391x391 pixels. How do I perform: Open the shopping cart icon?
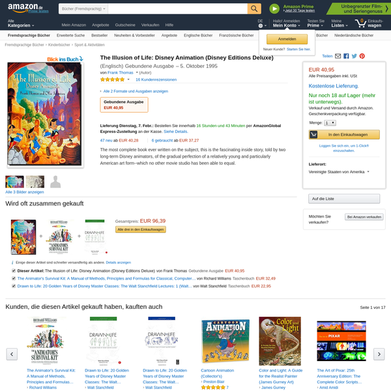point(360,23)
